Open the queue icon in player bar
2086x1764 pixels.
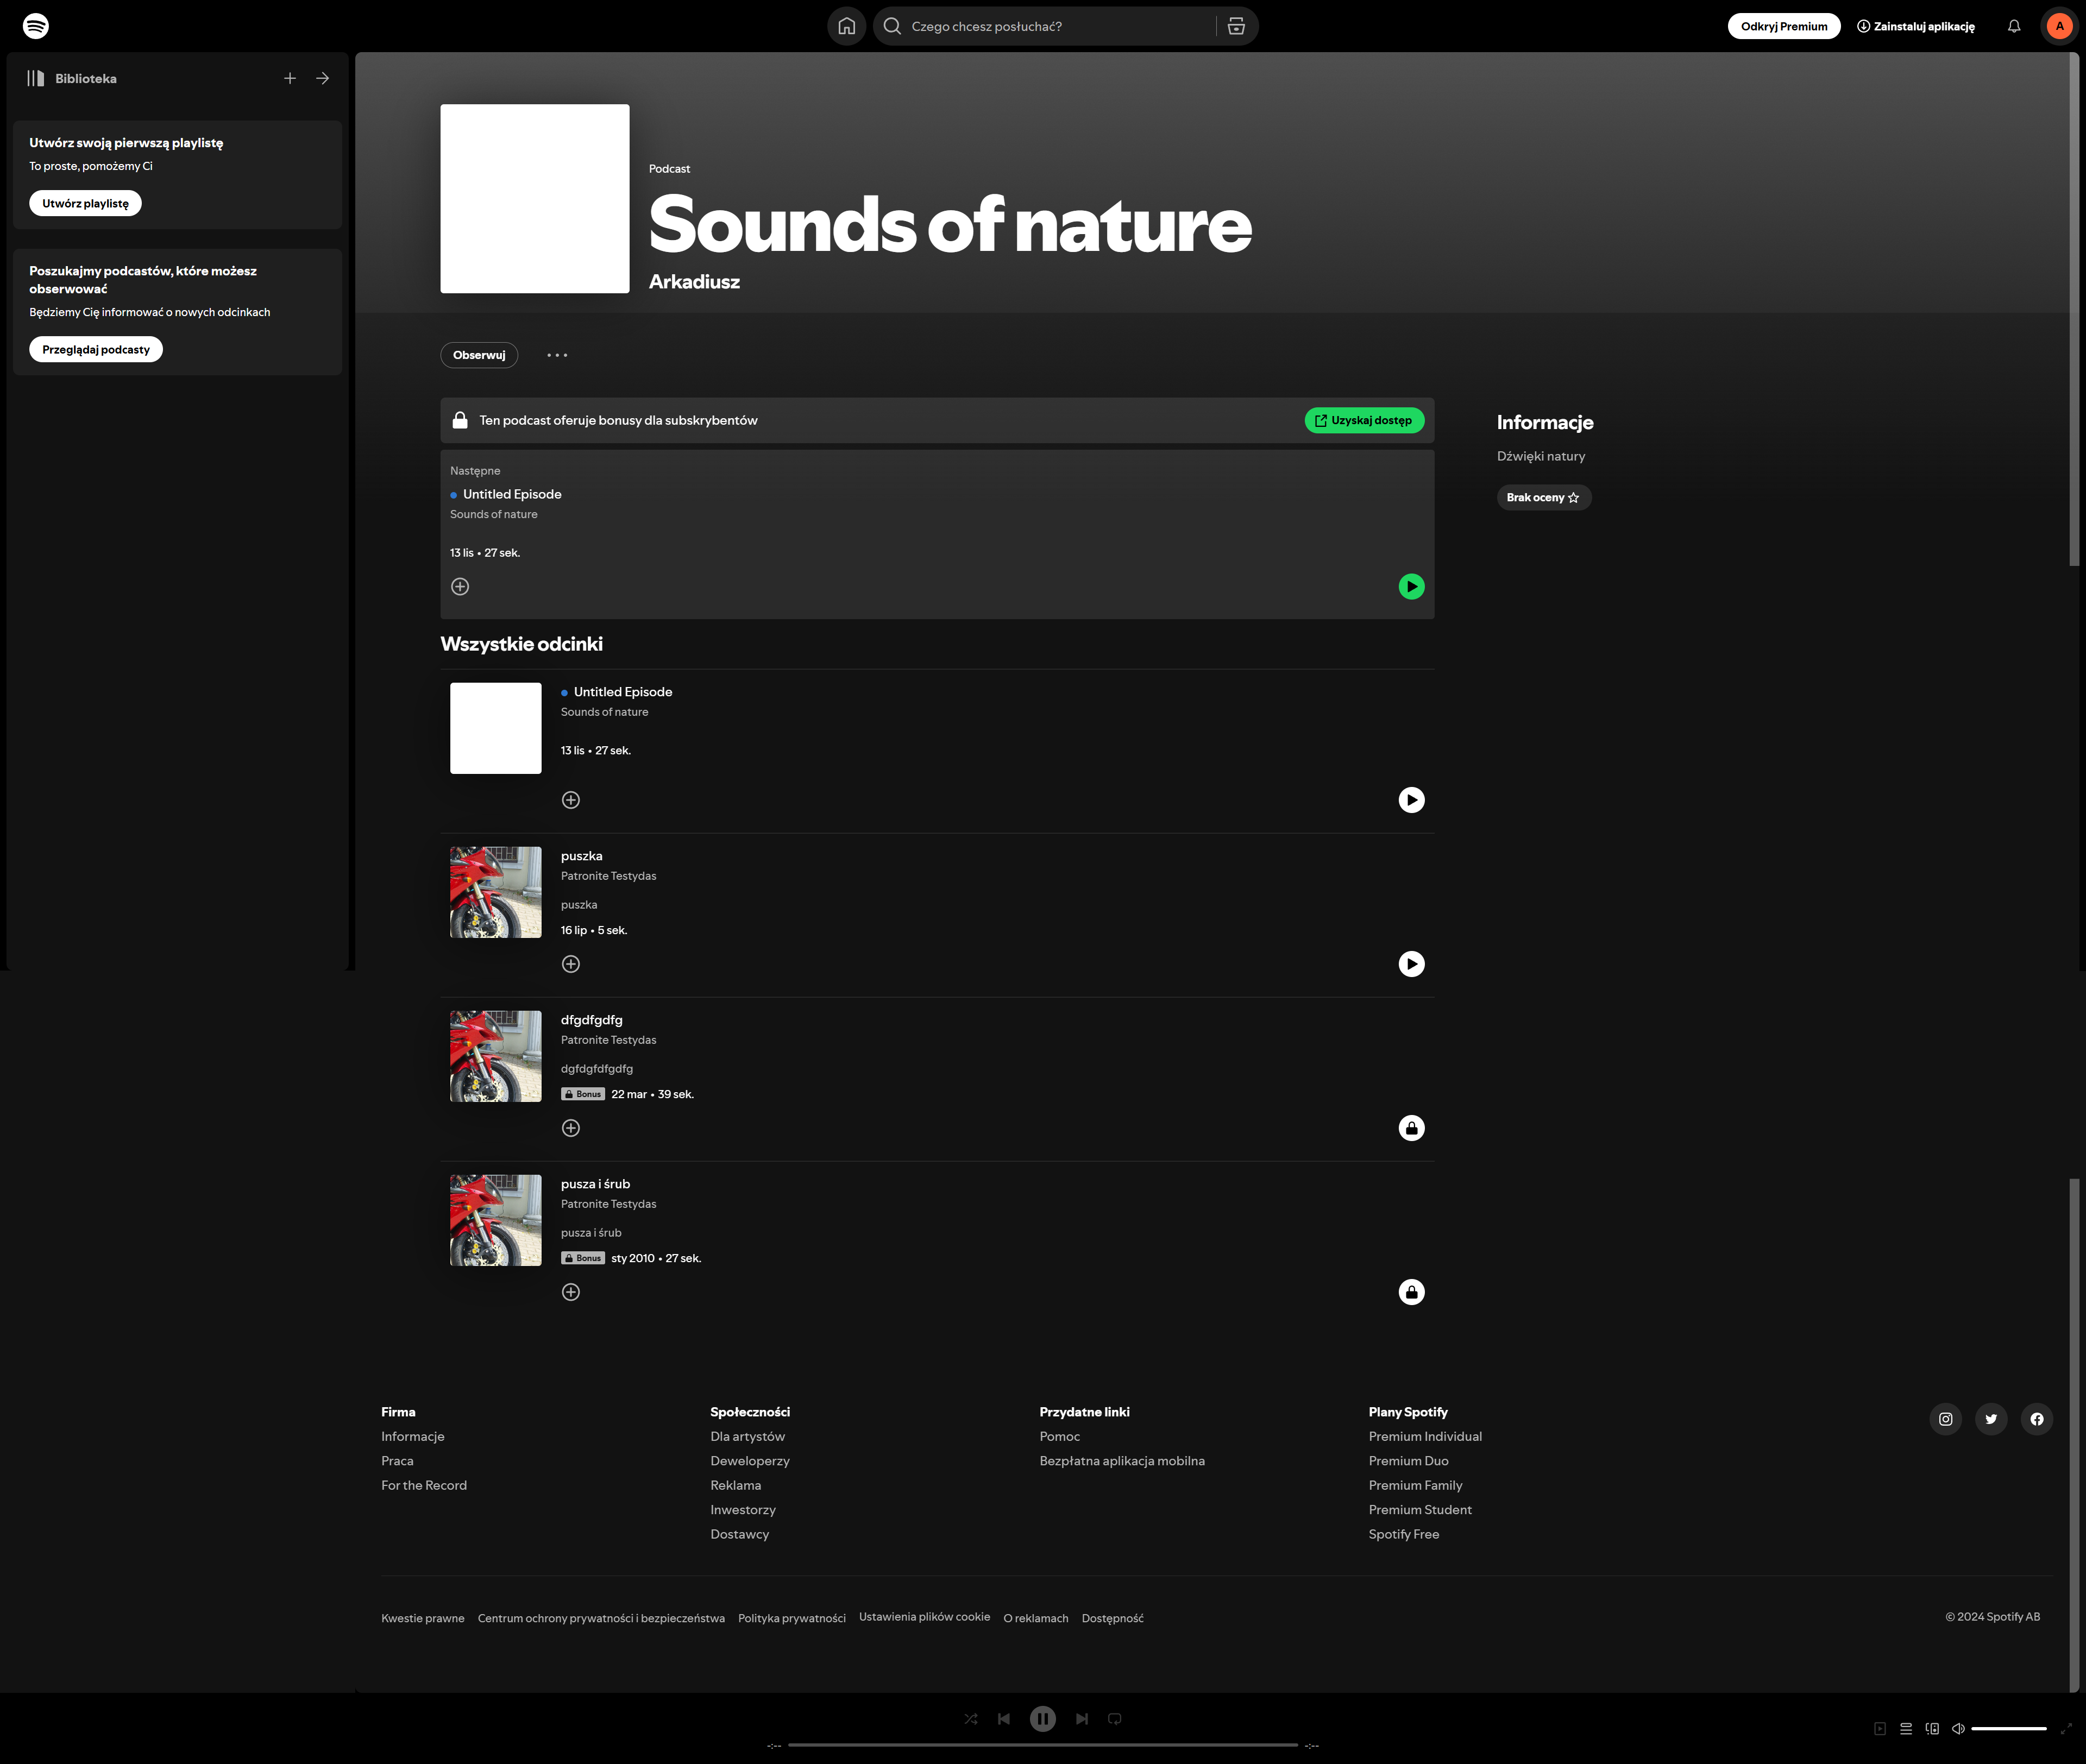pyautogui.click(x=1906, y=1729)
